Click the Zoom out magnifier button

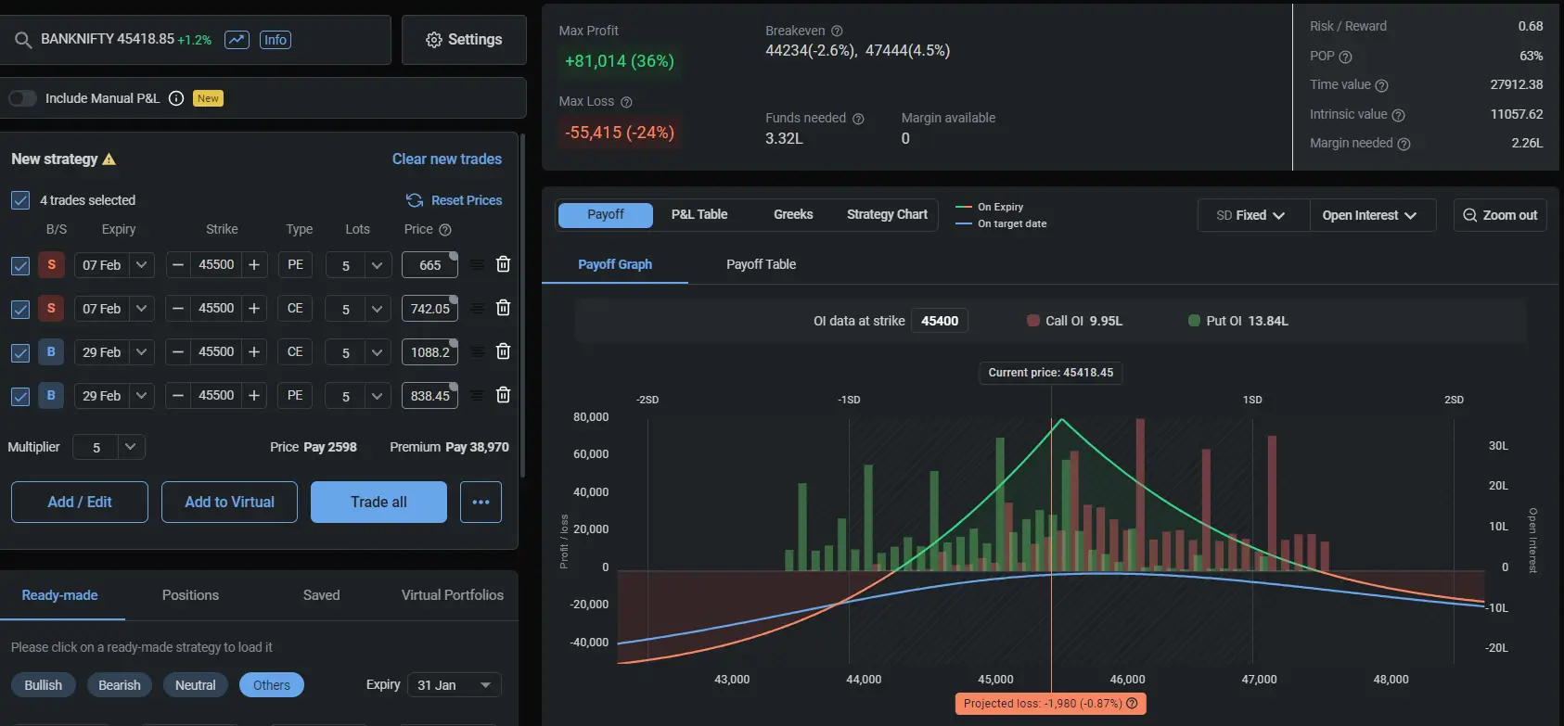1500,215
